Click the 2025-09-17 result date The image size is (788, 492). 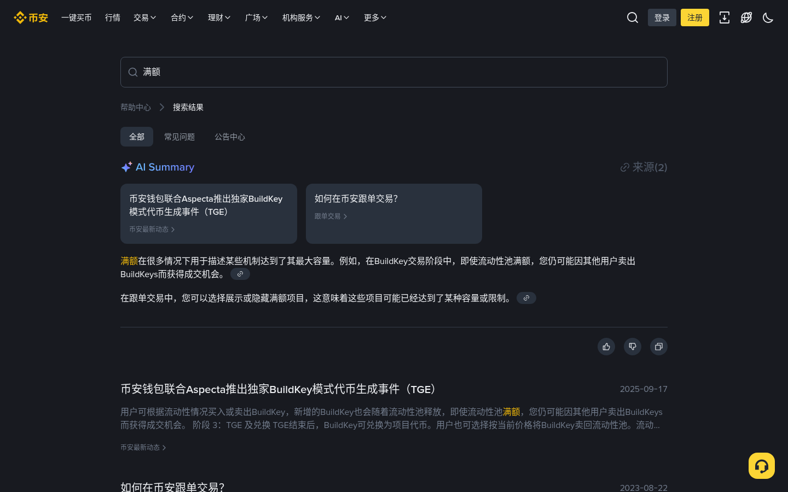[x=644, y=389]
